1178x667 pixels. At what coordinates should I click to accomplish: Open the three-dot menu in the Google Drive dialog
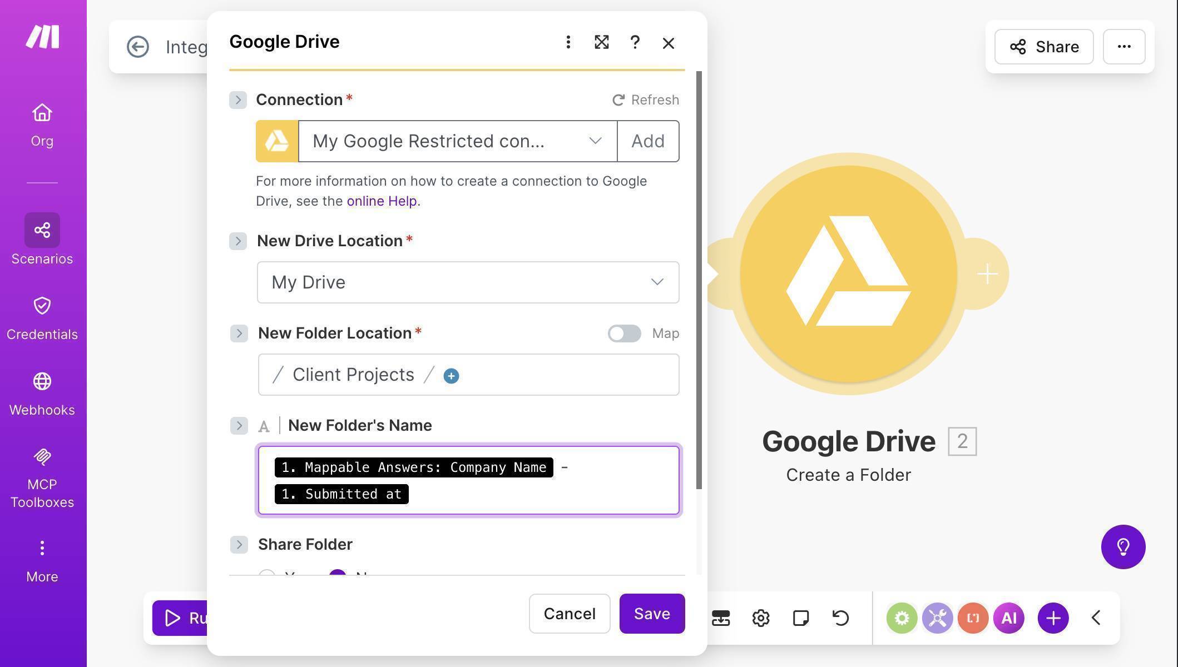tap(568, 42)
